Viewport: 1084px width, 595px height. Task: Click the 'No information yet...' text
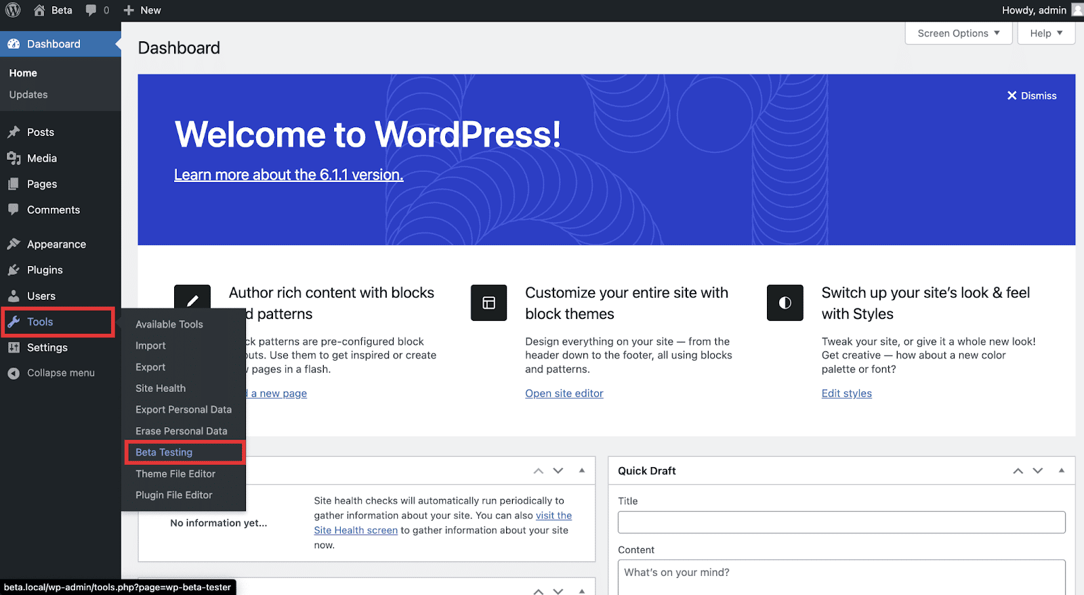point(218,523)
